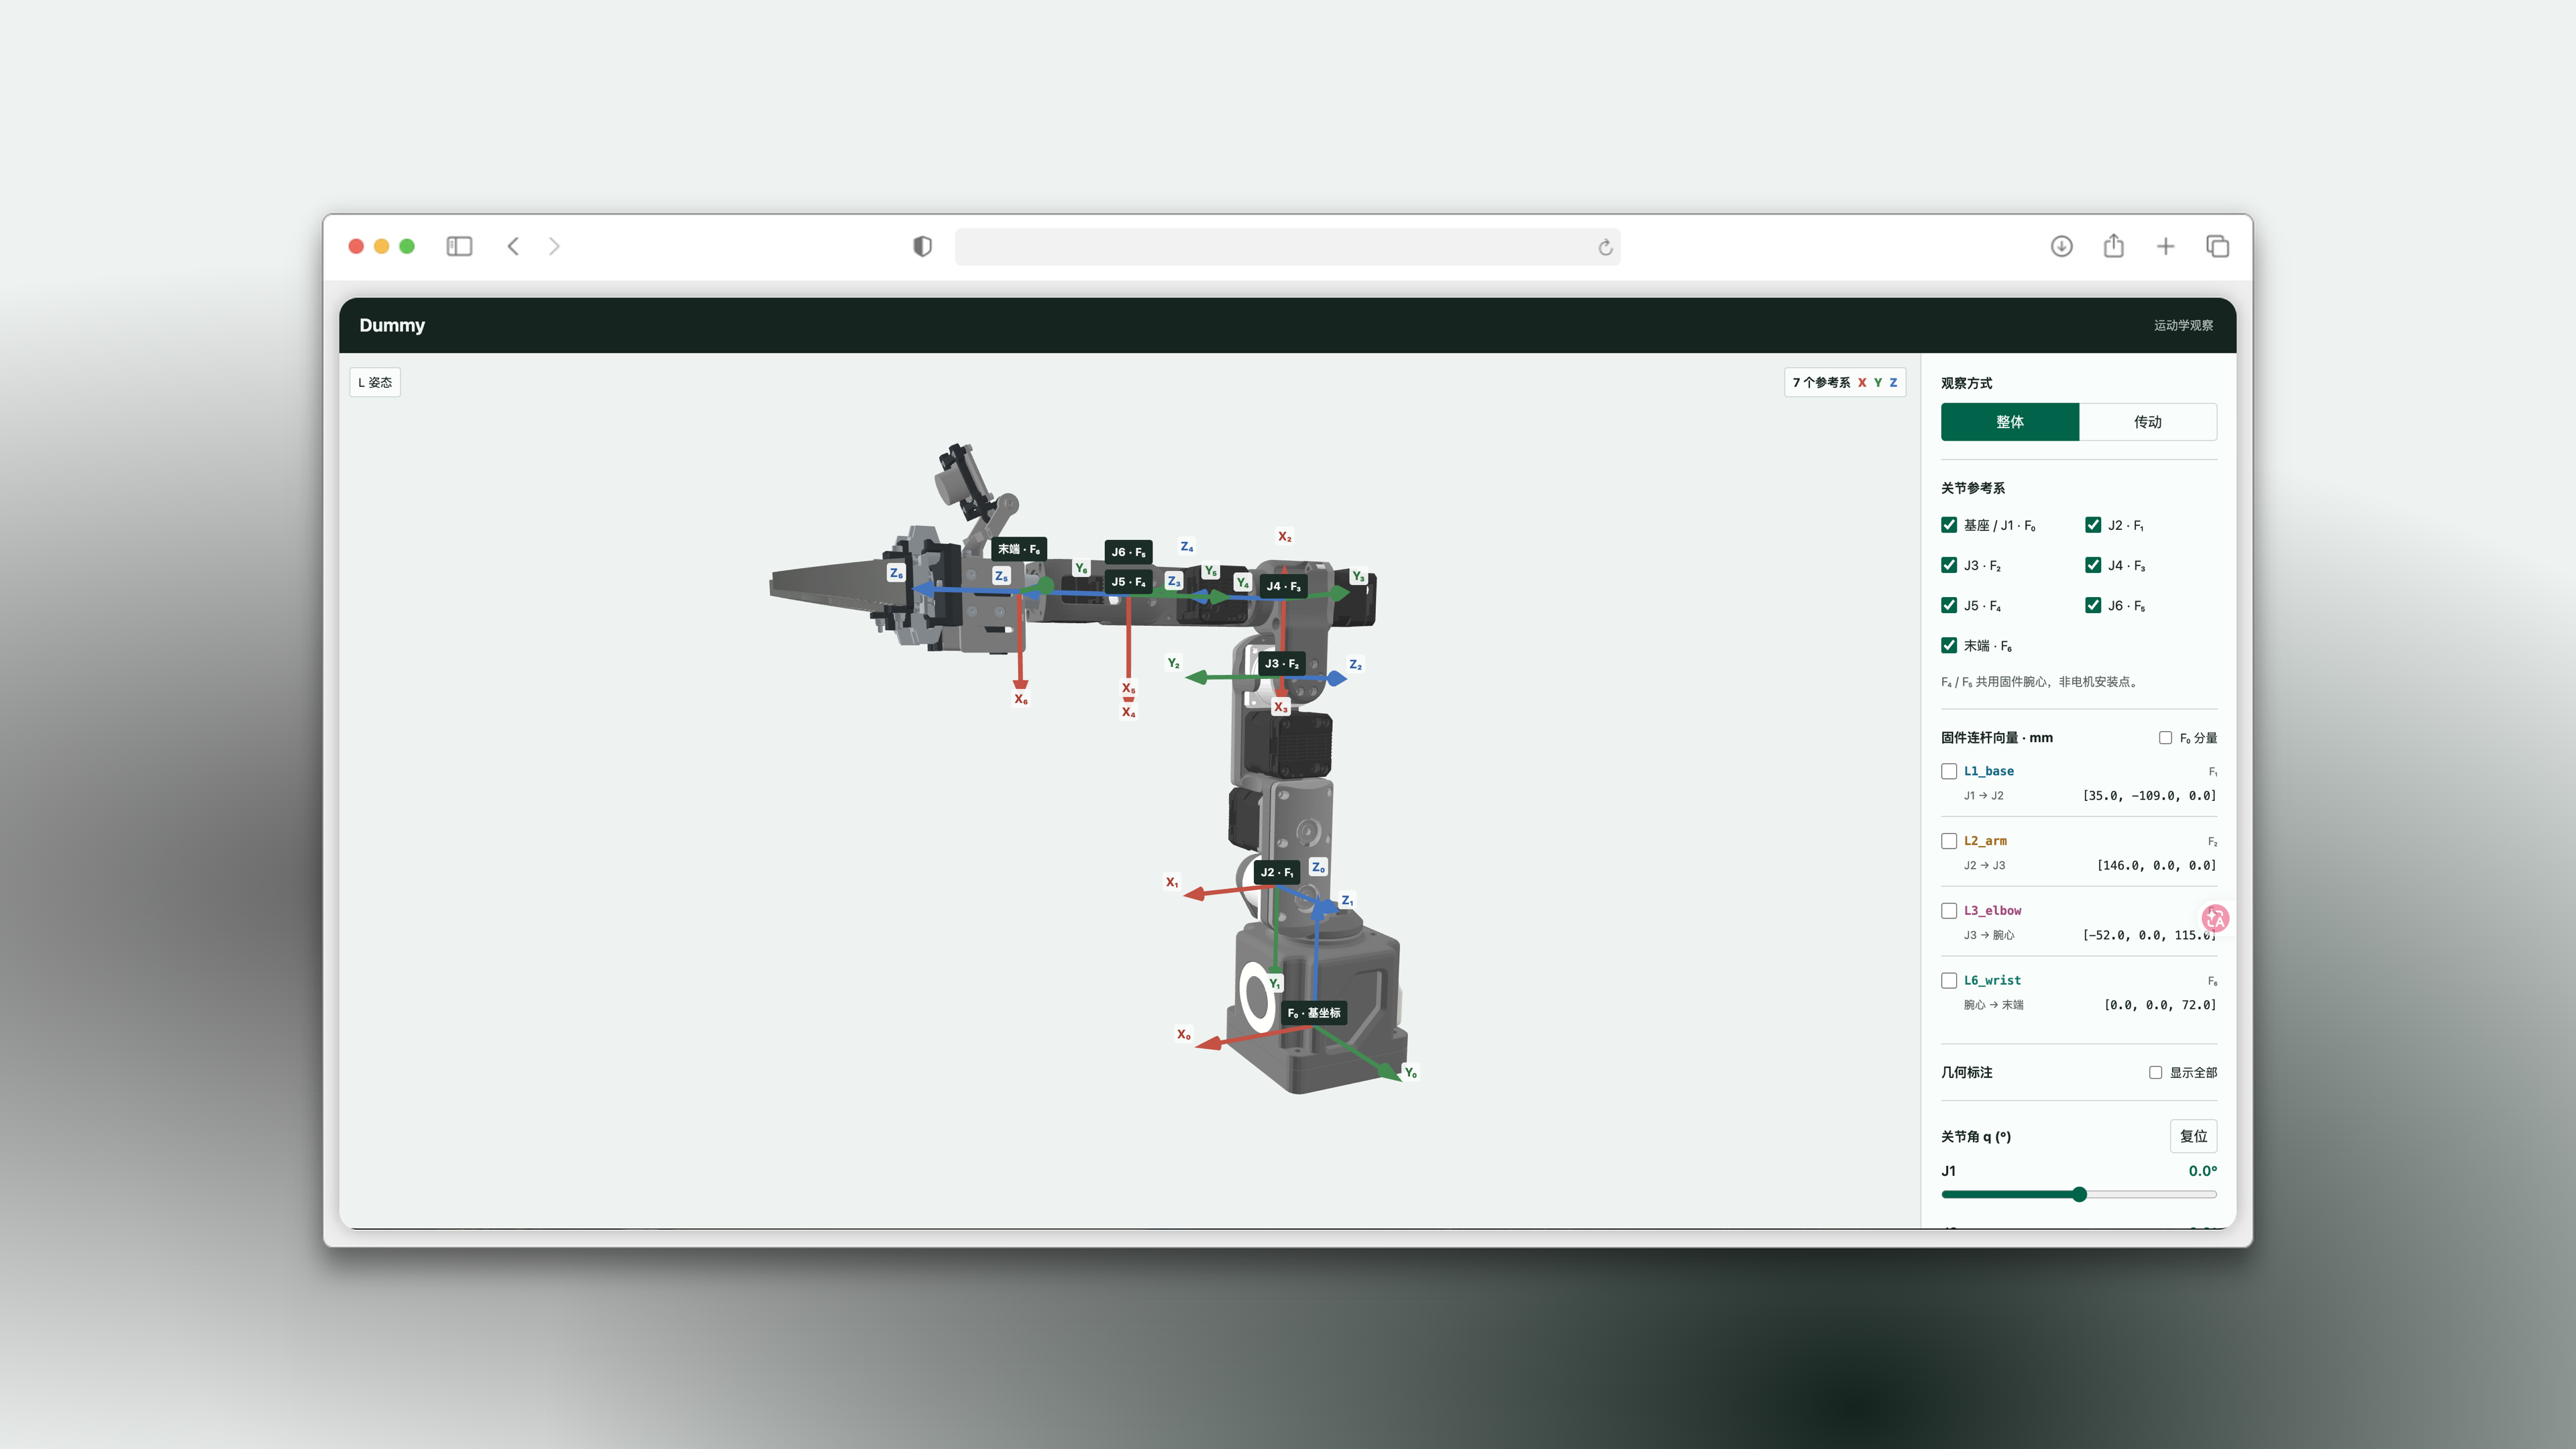This screenshot has width=2576, height=1449.
Task: Switch to the 传动 view tab
Action: [2147, 422]
